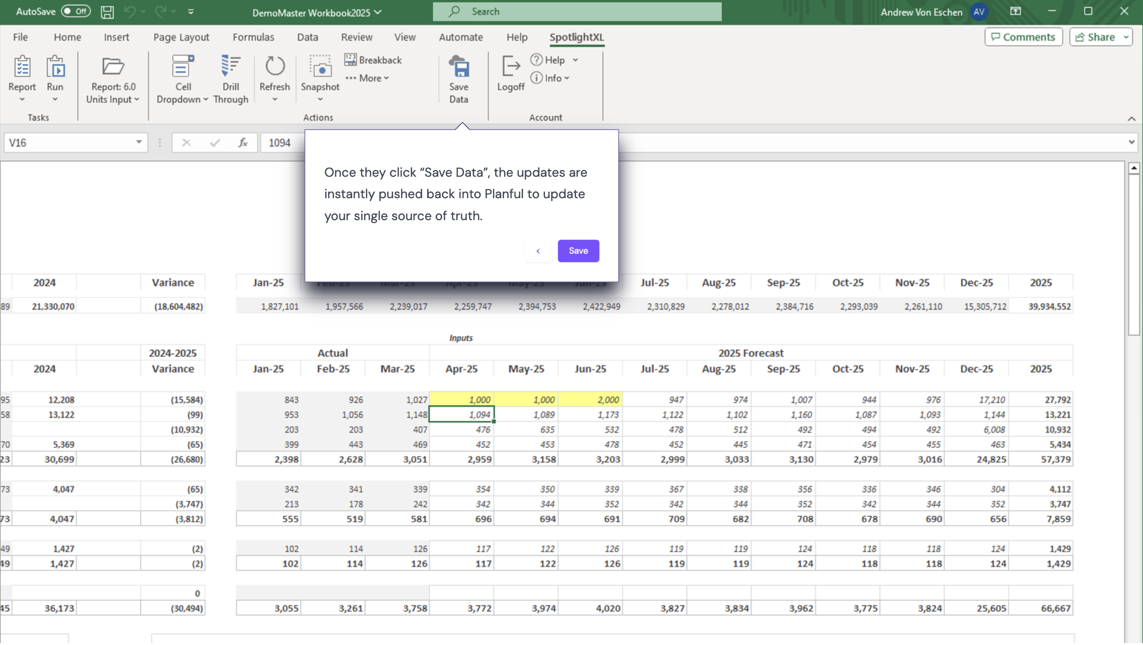Collapse the ribbon using the chevron
The height and width of the screenshot is (645, 1143).
point(1131,119)
